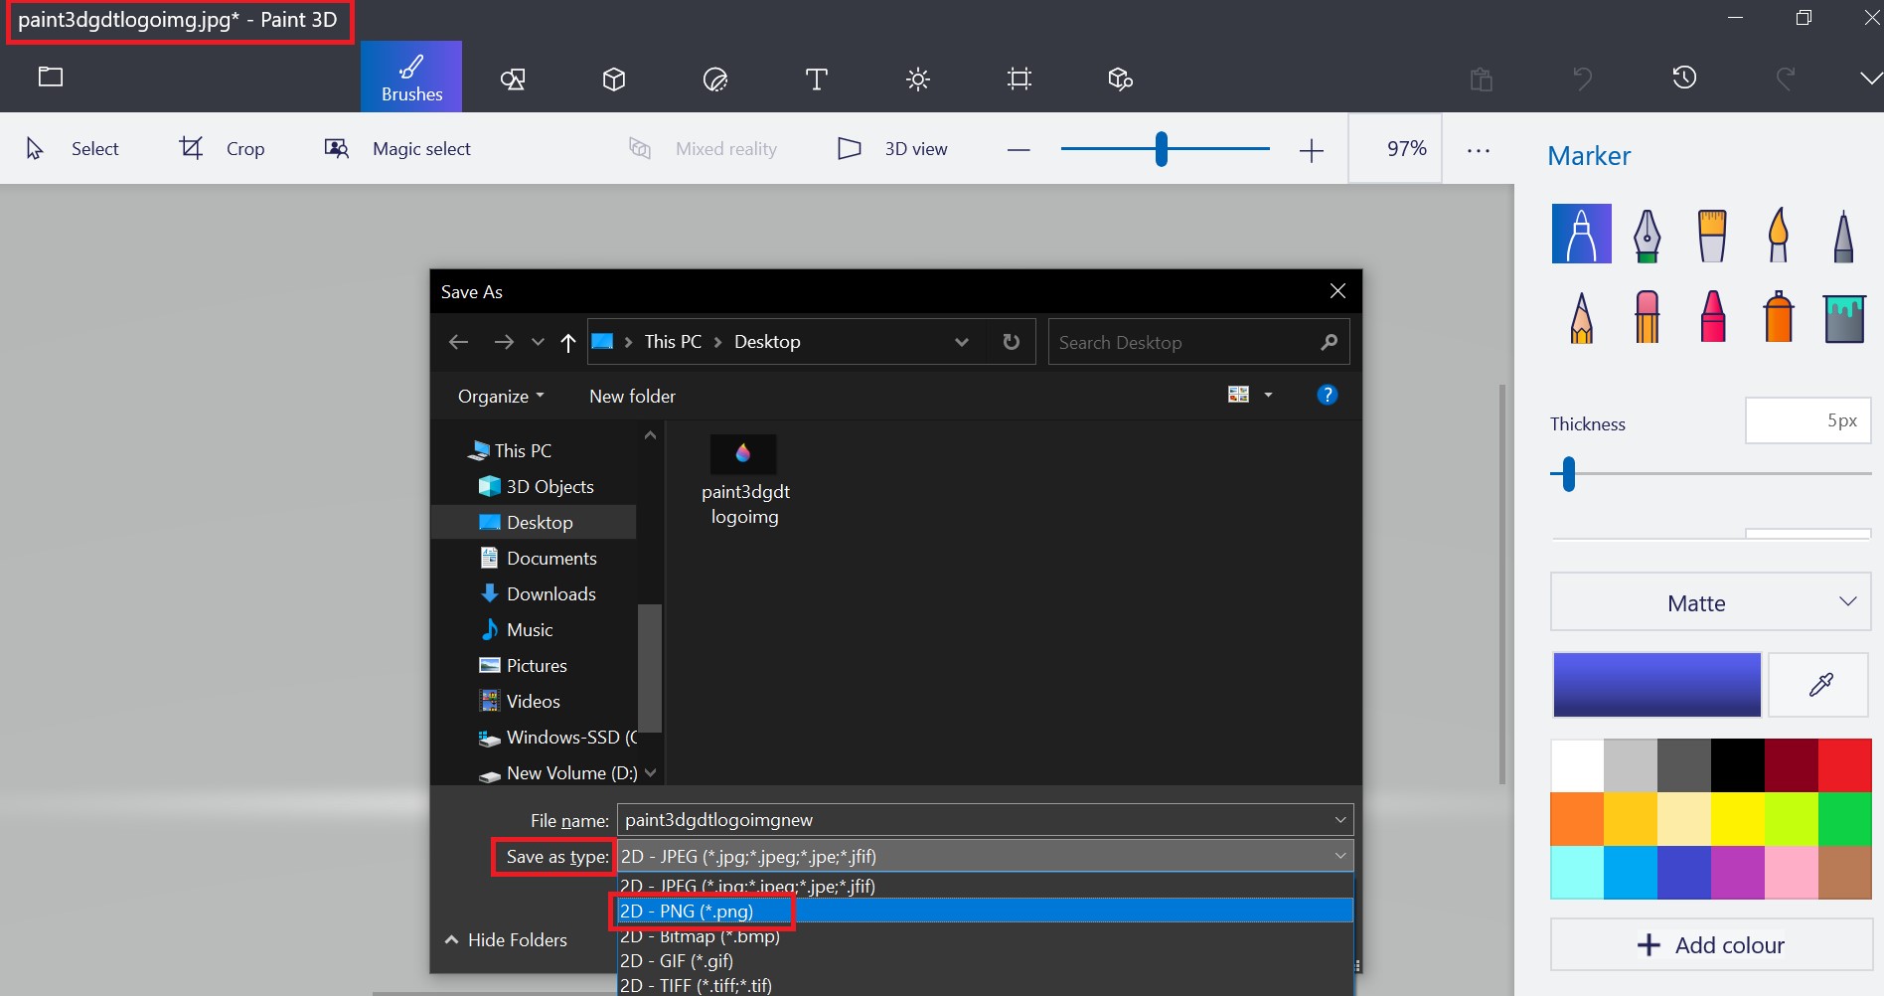
Task: Expand the top-right chevron menu
Action: [x=1870, y=79]
